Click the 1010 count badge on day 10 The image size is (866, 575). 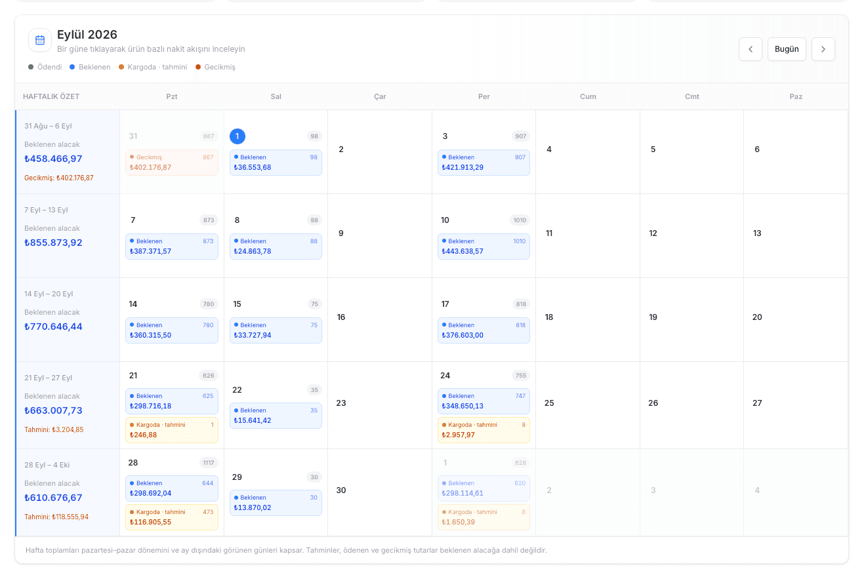coord(520,220)
